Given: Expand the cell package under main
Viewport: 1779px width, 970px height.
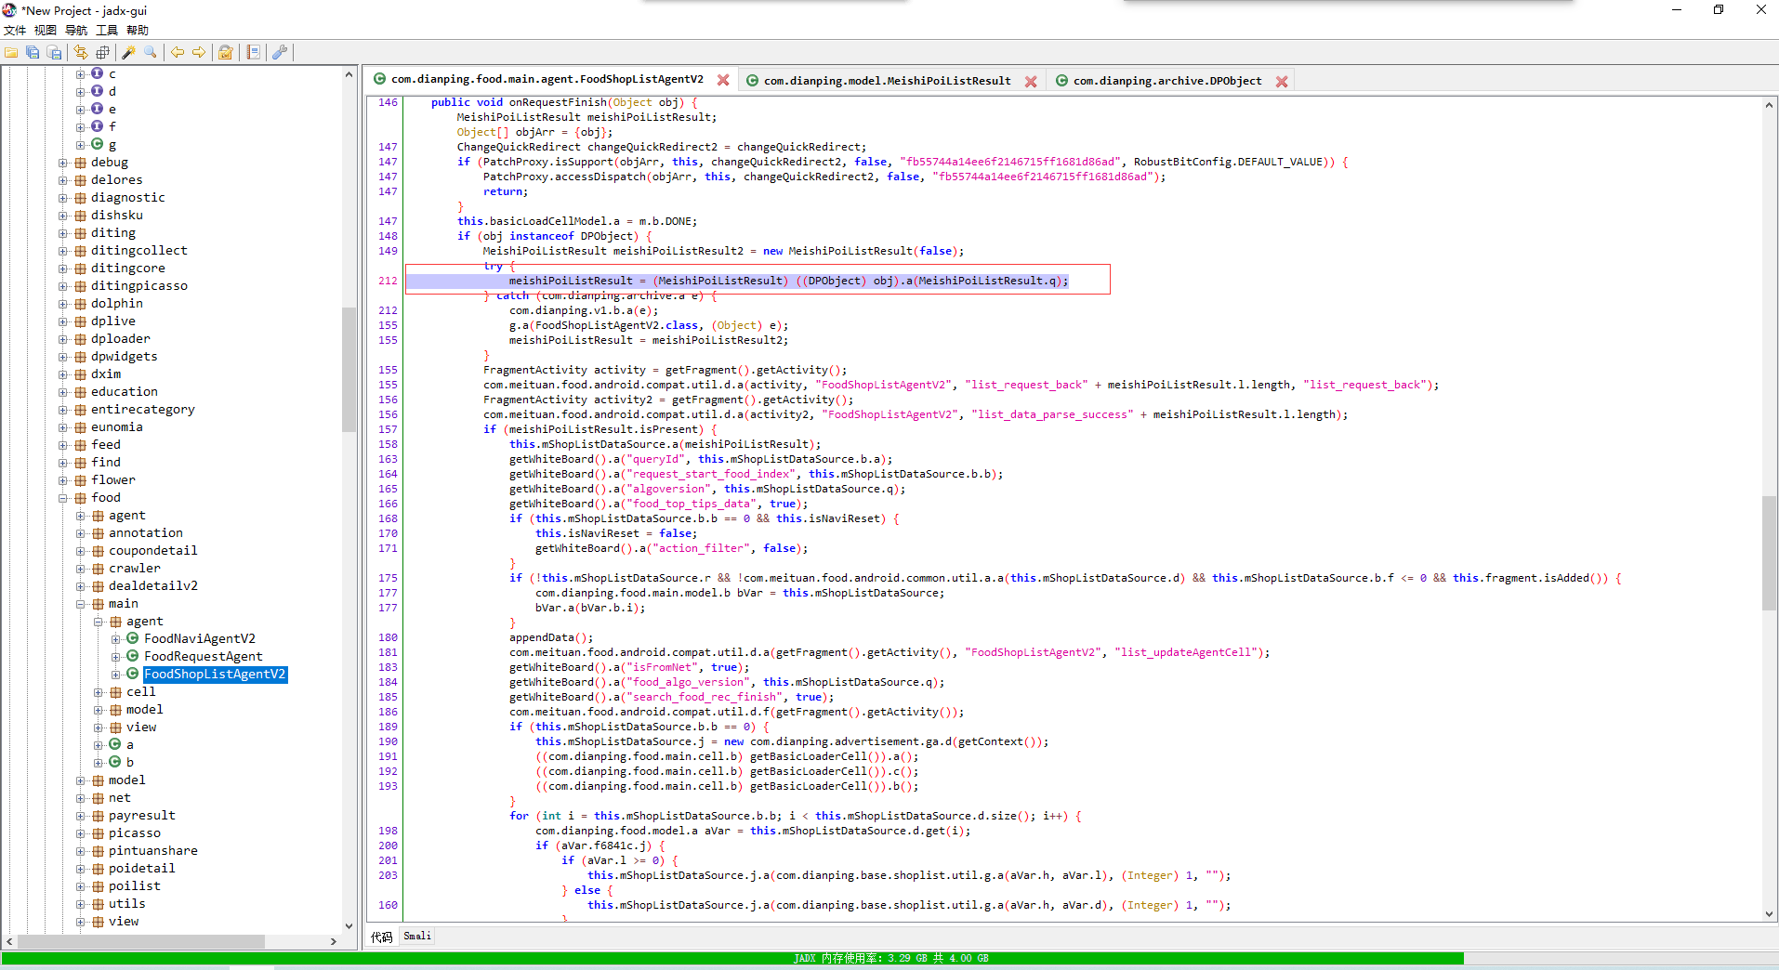Looking at the screenshot, I should click(x=99, y=692).
